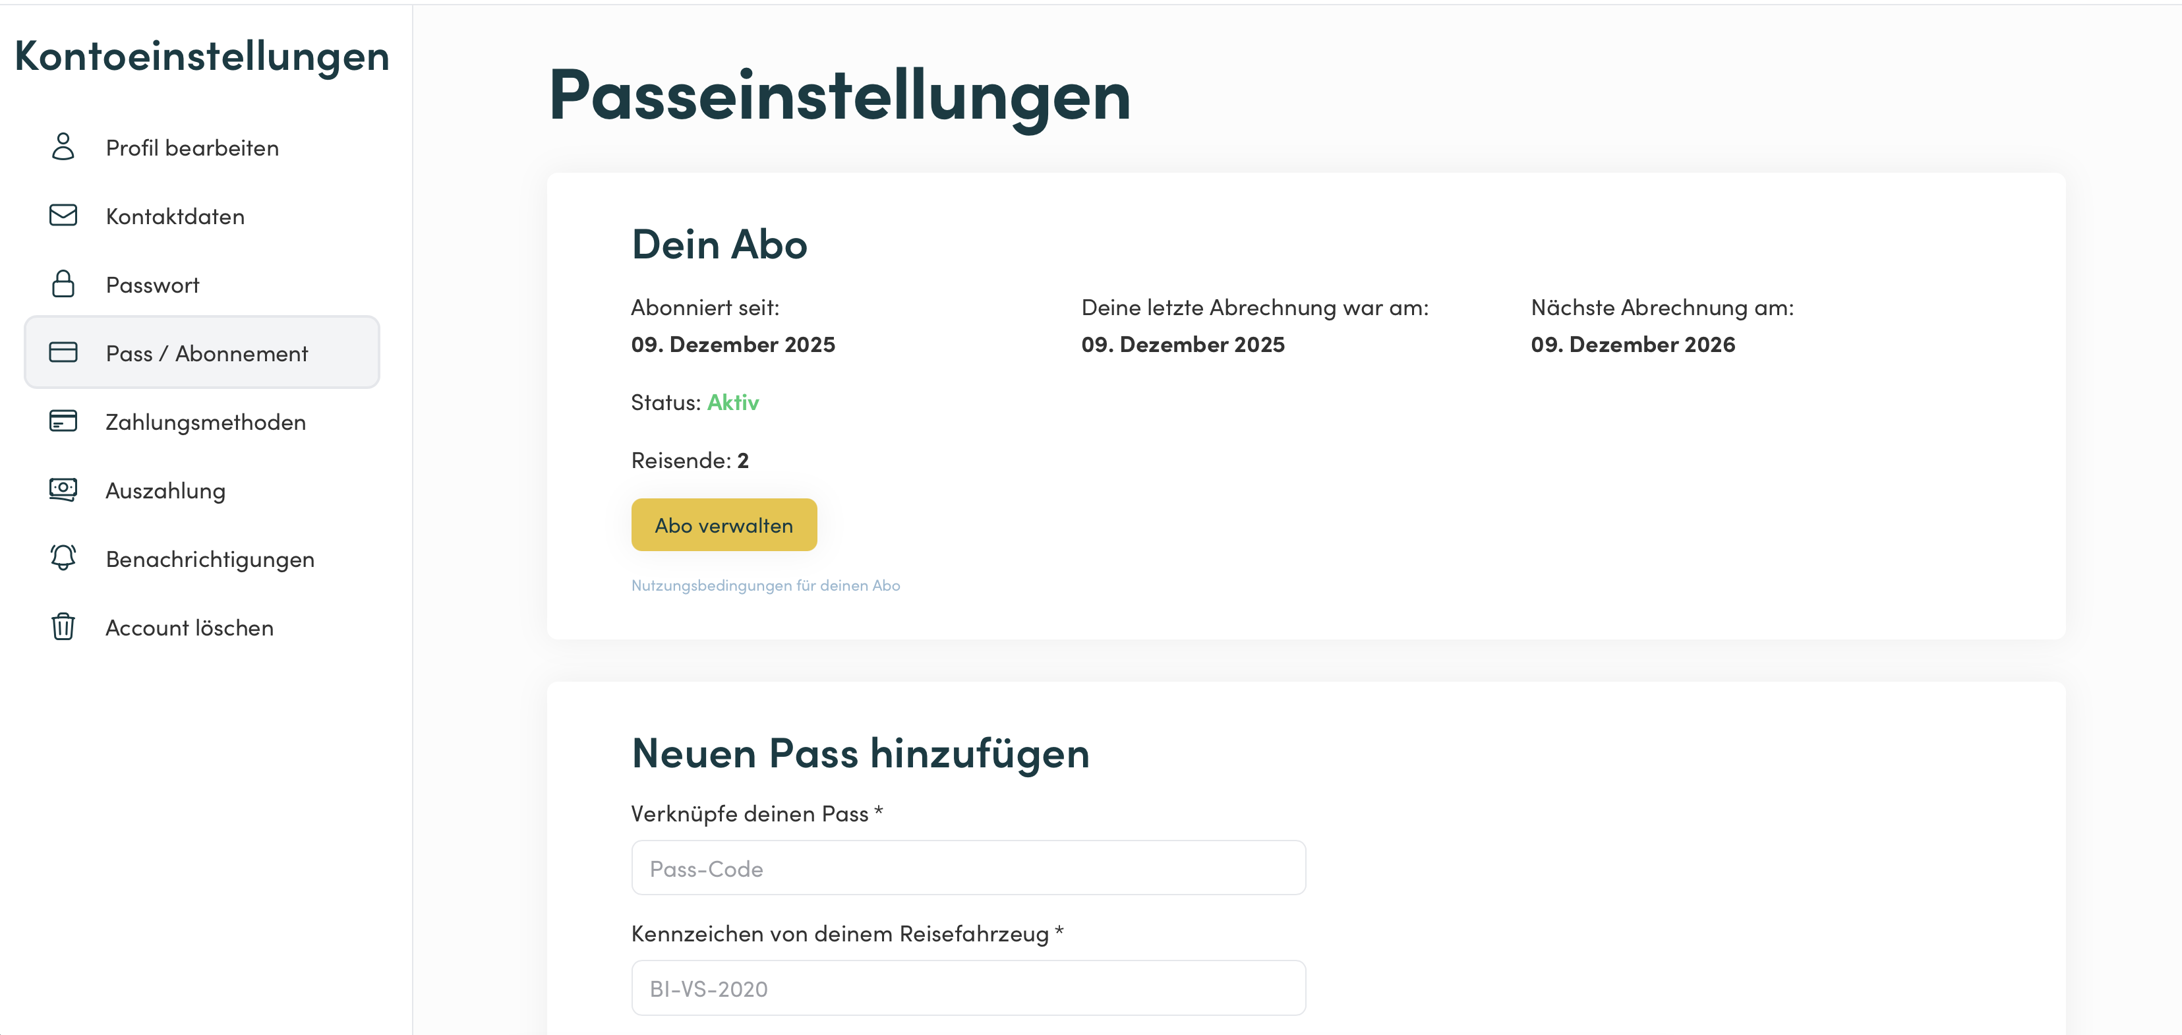2182x1035 pixels.
Task: Show Benachrichtigungen settings
Action: tap(210, 559)
